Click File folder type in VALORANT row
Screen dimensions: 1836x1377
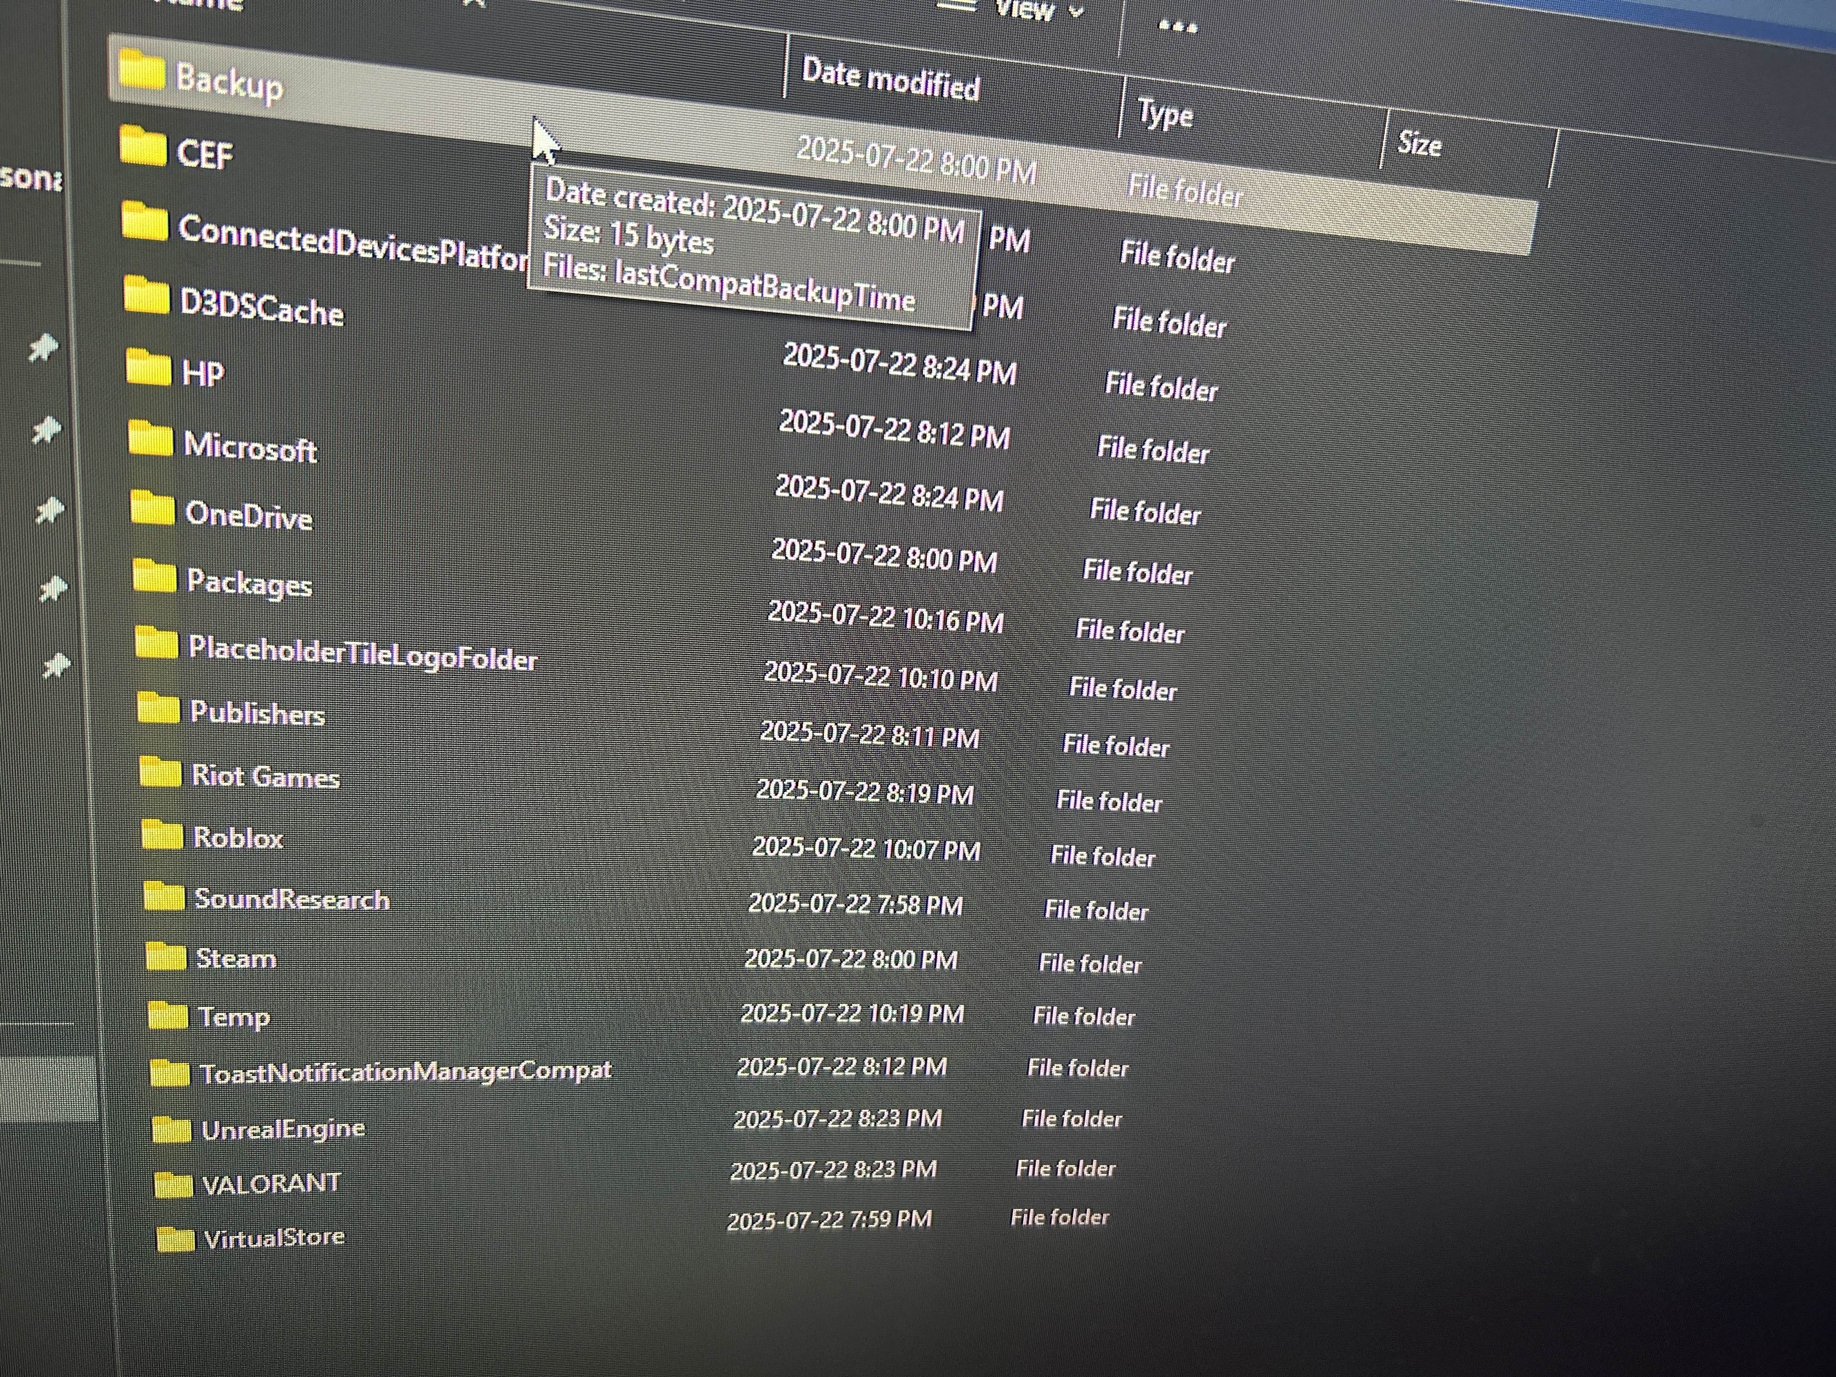(1066, 1168)
